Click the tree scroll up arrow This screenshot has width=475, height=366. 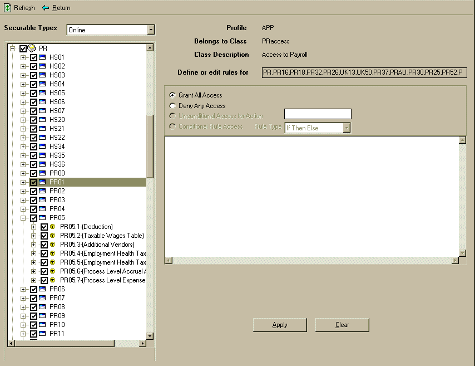150,48
